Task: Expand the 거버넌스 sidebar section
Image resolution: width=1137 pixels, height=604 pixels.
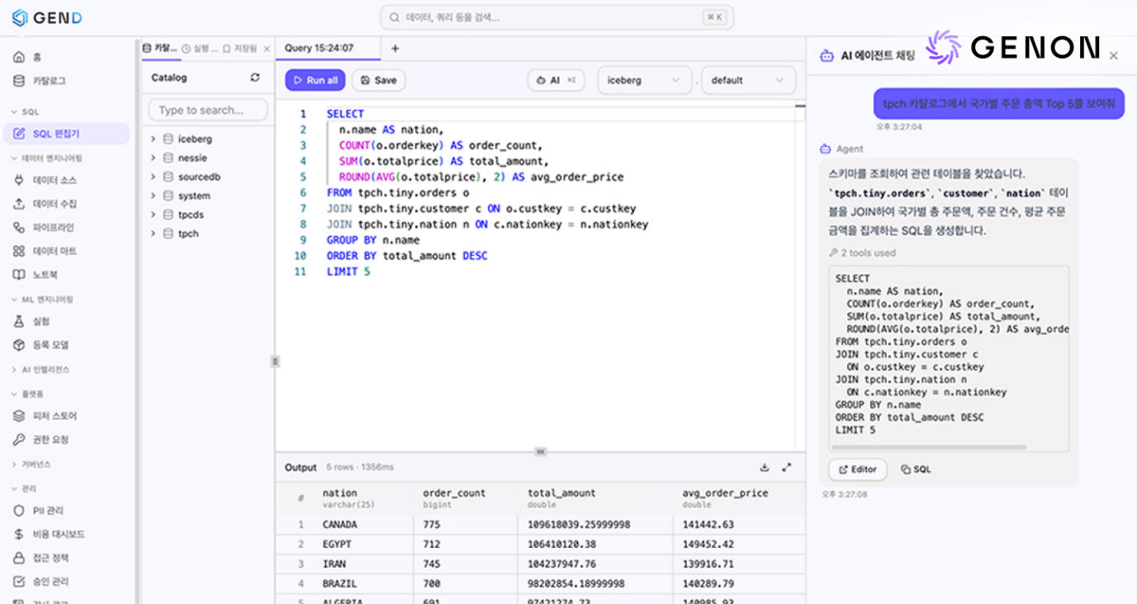Action: [31, 464]
